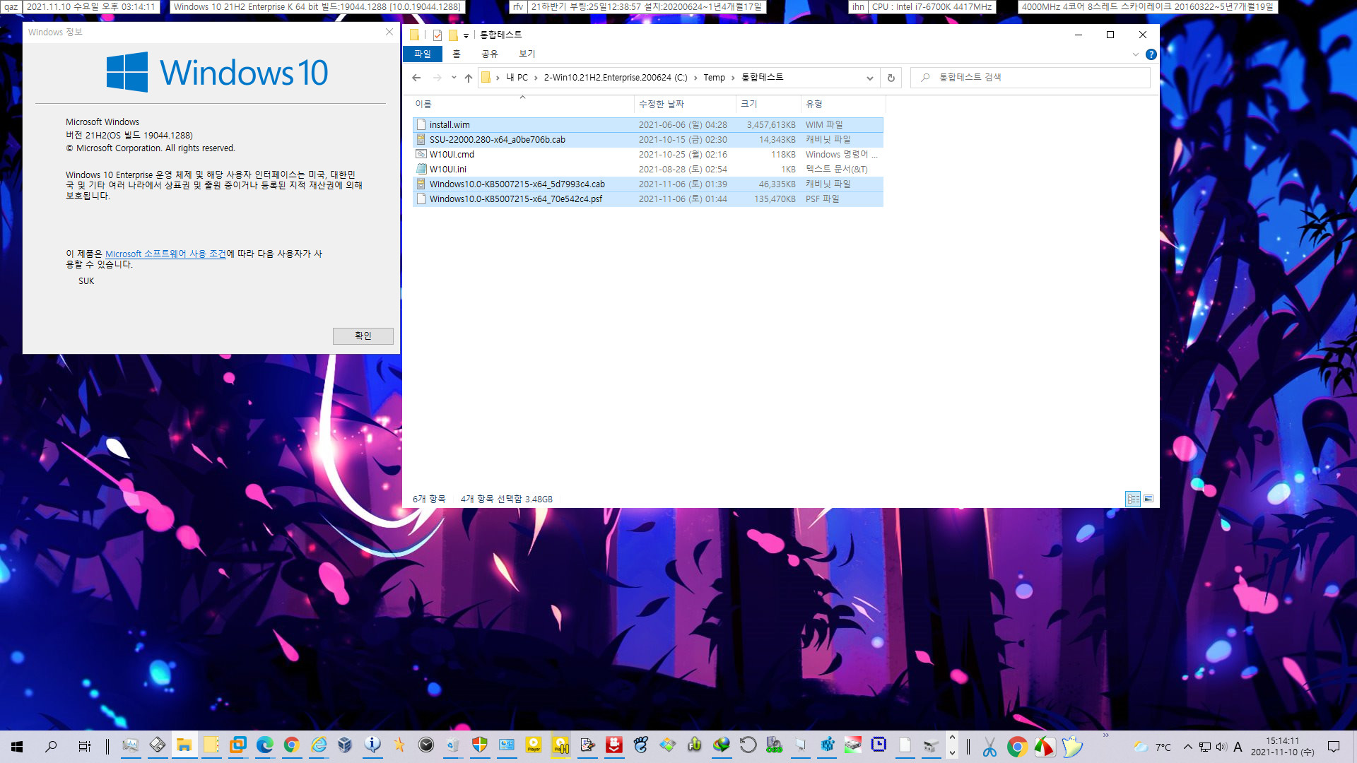The width and height of the screenshot is (1357, 763).
Task: Click the properties checkmark quick access icon
Action: click(437, 35)
